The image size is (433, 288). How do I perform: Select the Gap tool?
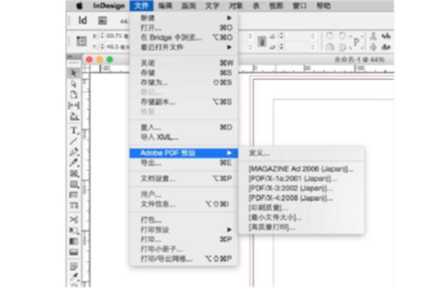pos(74,105)
